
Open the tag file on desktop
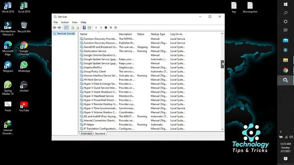click(234, 7)
